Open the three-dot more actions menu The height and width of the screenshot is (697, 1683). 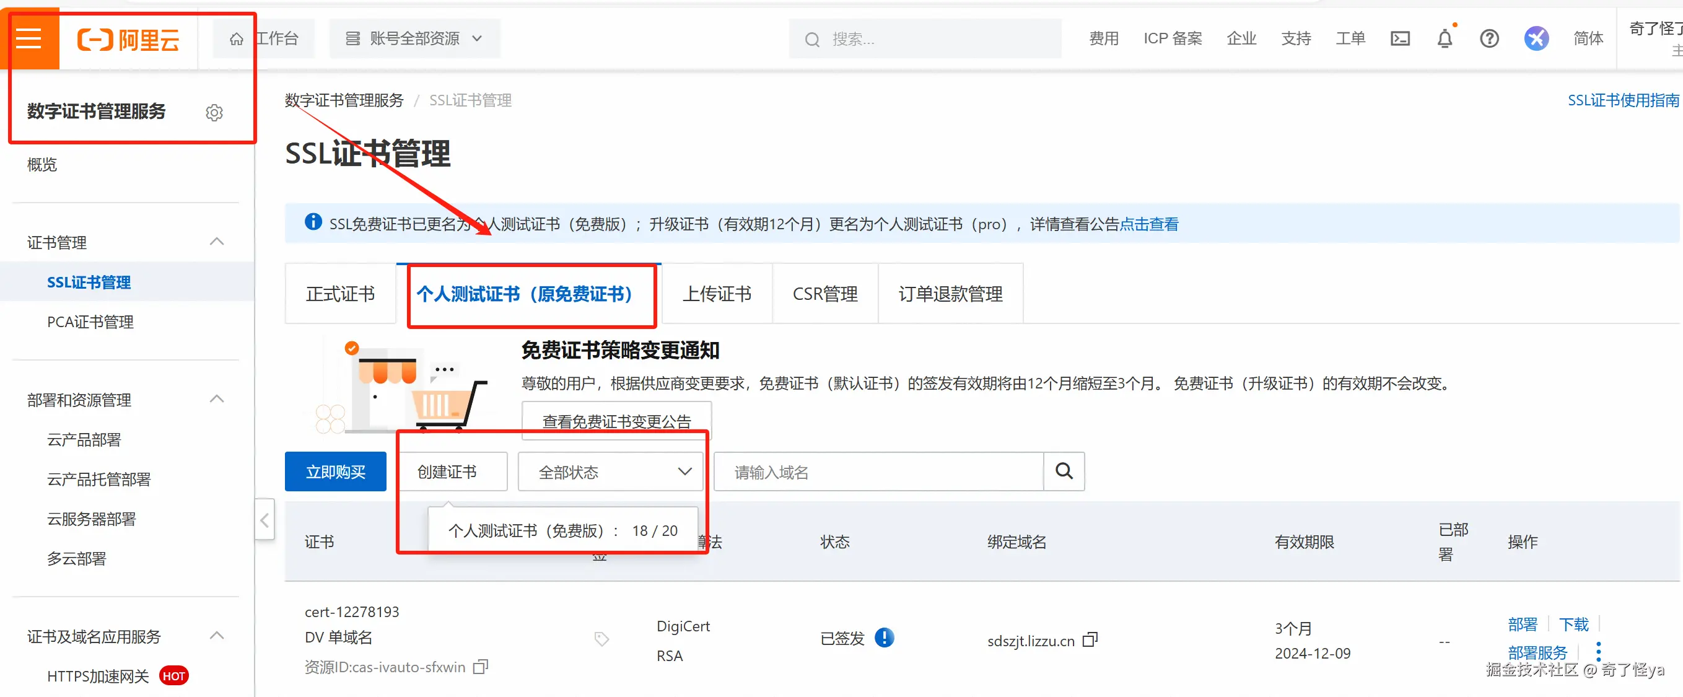[x=1598, y=651]
